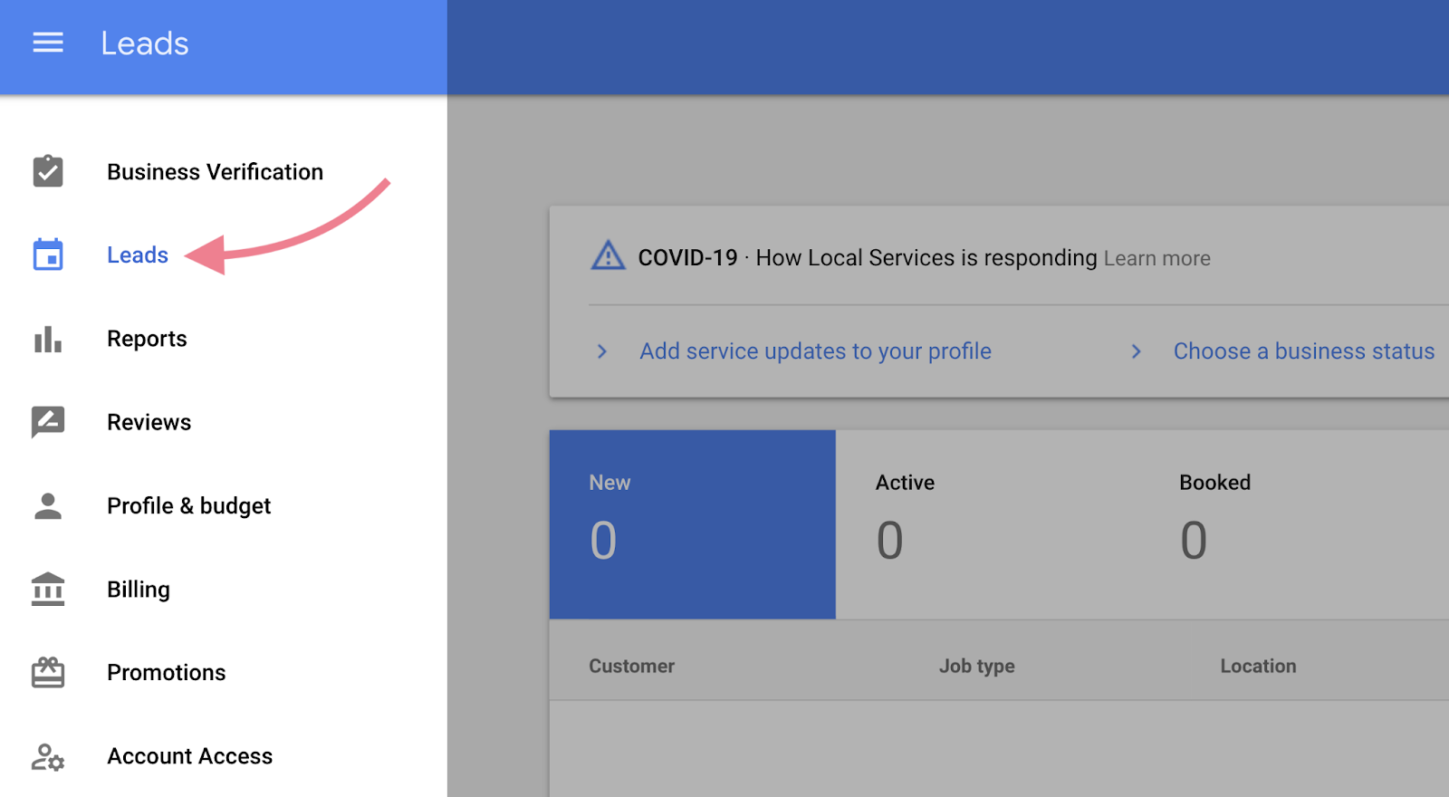Click the Account Access gear-person icon
The image size is (1449, 797).
click(48, 756)
